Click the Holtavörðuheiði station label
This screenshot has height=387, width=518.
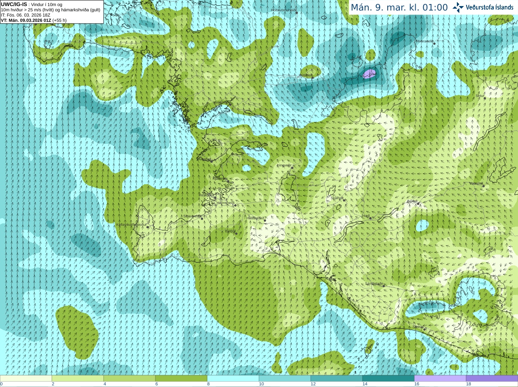coord(283,10)
